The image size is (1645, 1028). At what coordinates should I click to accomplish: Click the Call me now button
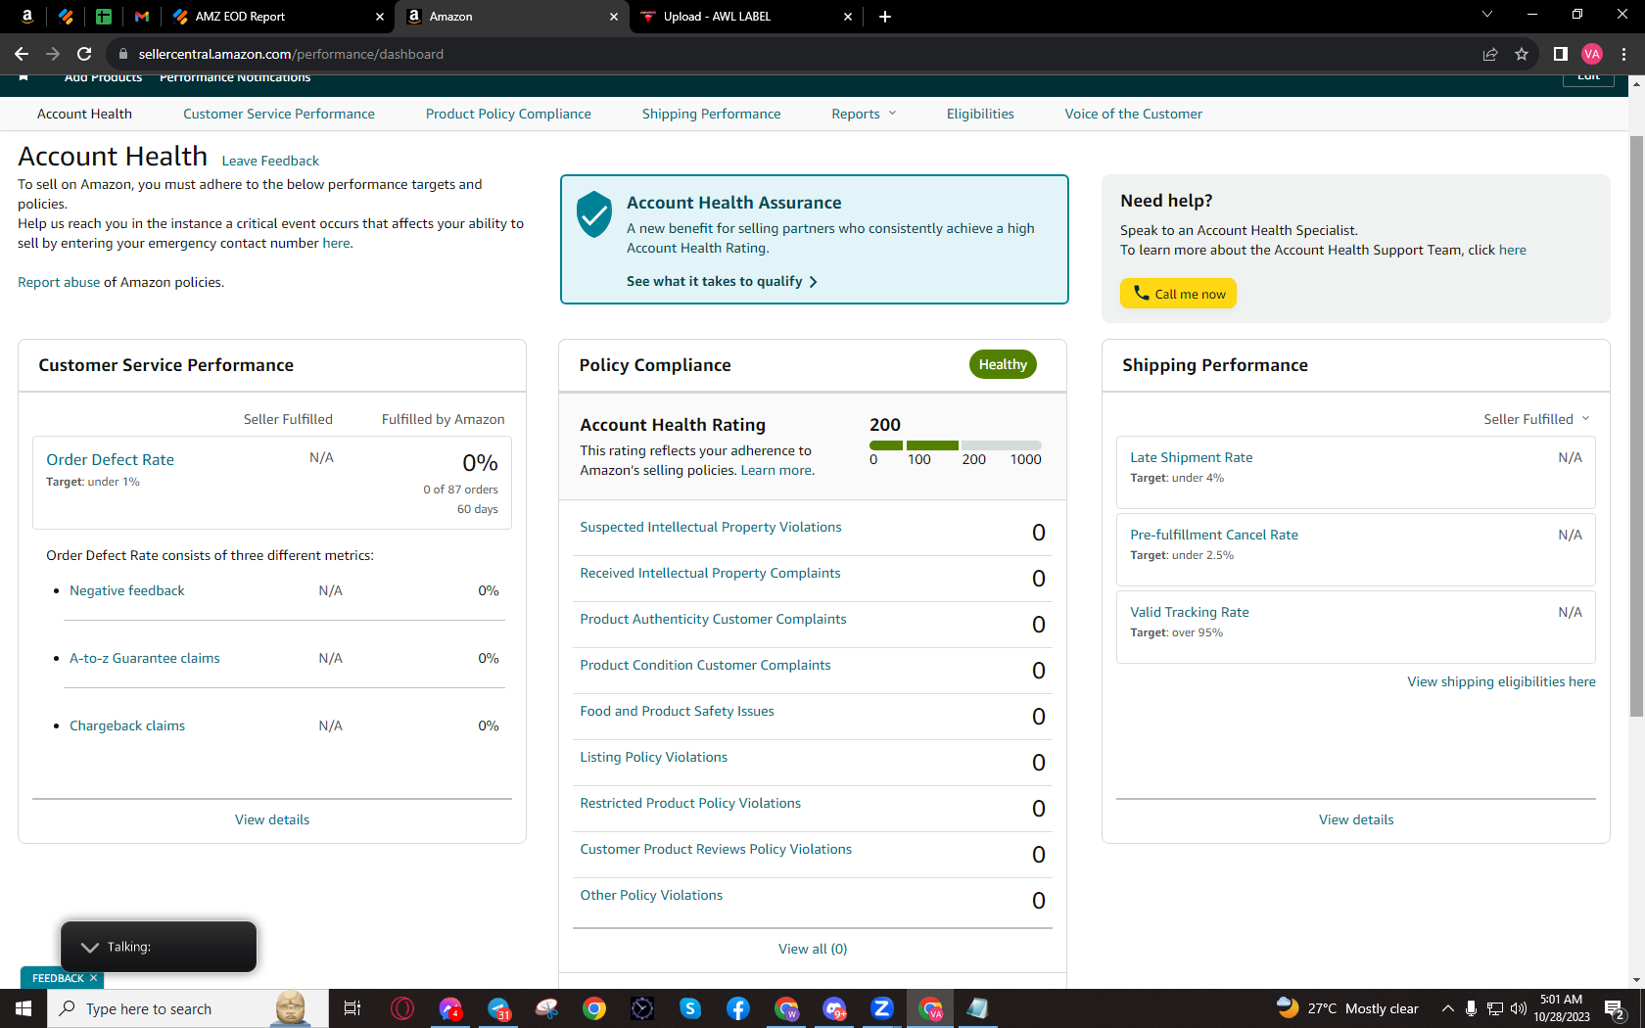point(1178,294)
